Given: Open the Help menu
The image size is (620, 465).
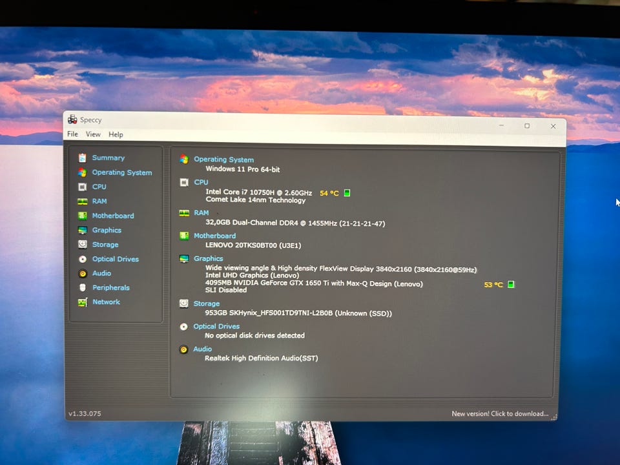Looking at the screenshot, I should click(116, 134).
